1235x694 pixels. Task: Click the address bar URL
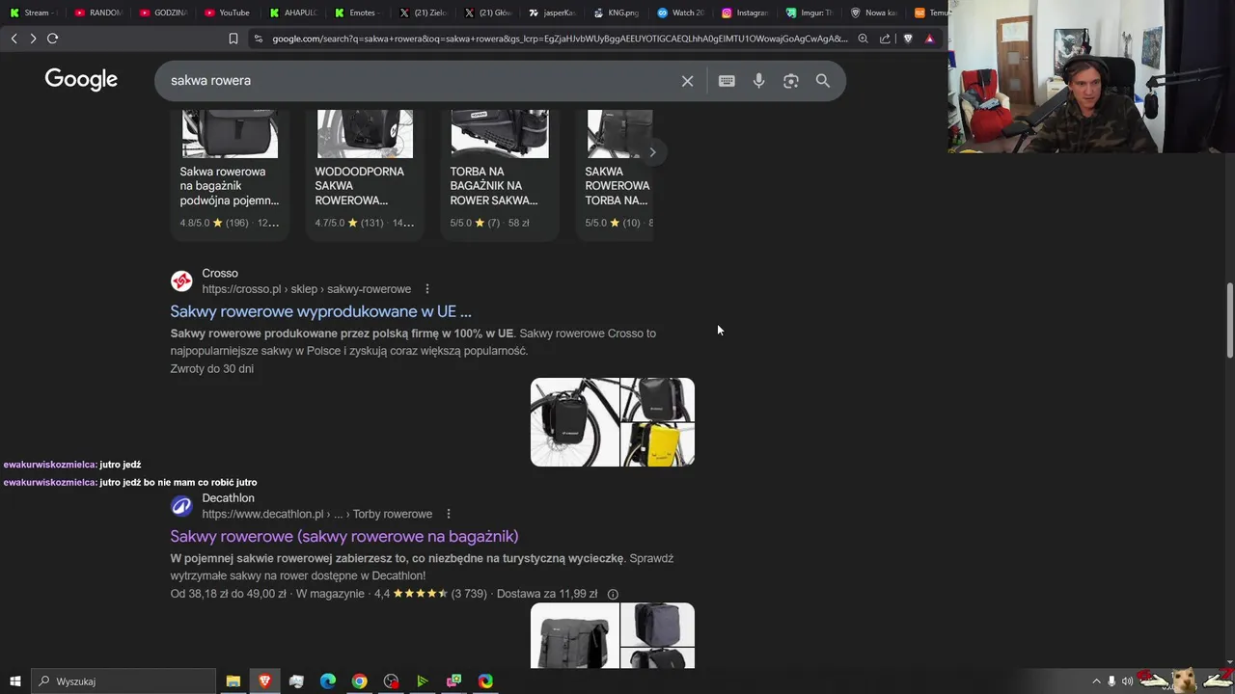[x=559, y=39]
